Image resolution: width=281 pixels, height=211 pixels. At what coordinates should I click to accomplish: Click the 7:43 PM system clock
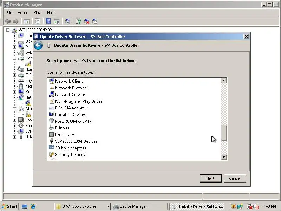coord(269,206)
